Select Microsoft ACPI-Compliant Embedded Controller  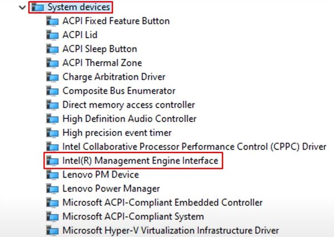[163, 203]
